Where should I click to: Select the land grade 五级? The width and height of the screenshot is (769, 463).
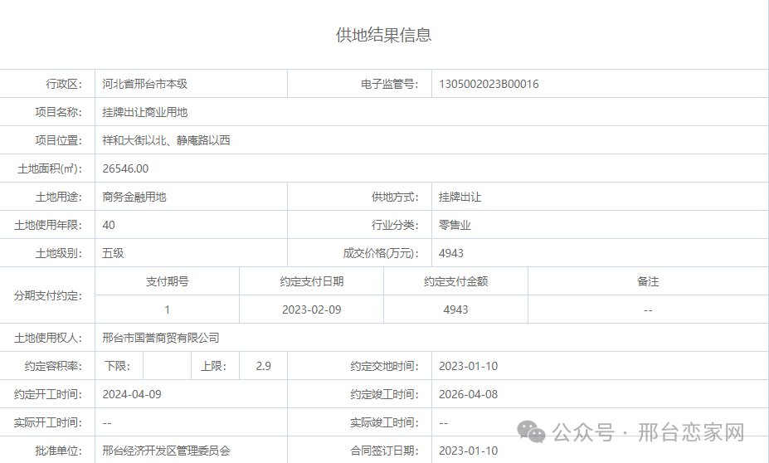[x=113, y=253]
